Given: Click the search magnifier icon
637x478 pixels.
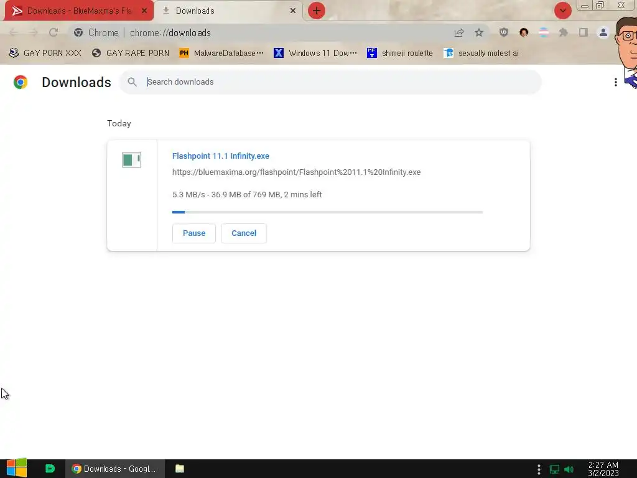Looking at the screenshot, I should click(x=132, y=82).
